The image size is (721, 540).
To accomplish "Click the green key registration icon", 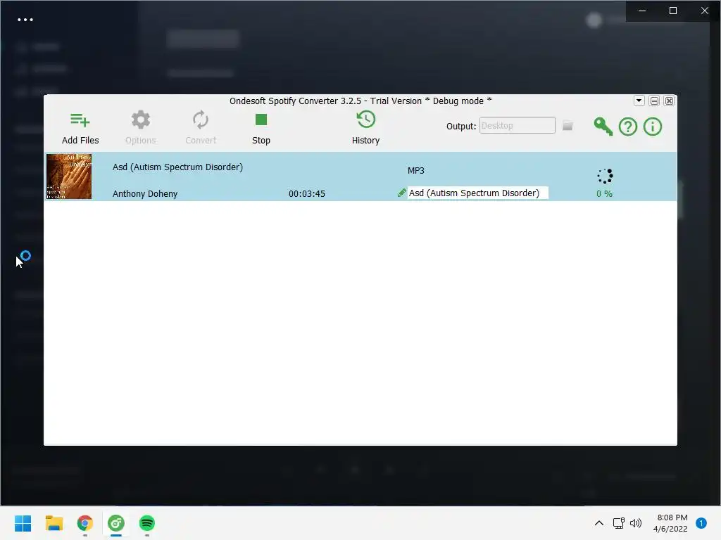I will [603, 127].
